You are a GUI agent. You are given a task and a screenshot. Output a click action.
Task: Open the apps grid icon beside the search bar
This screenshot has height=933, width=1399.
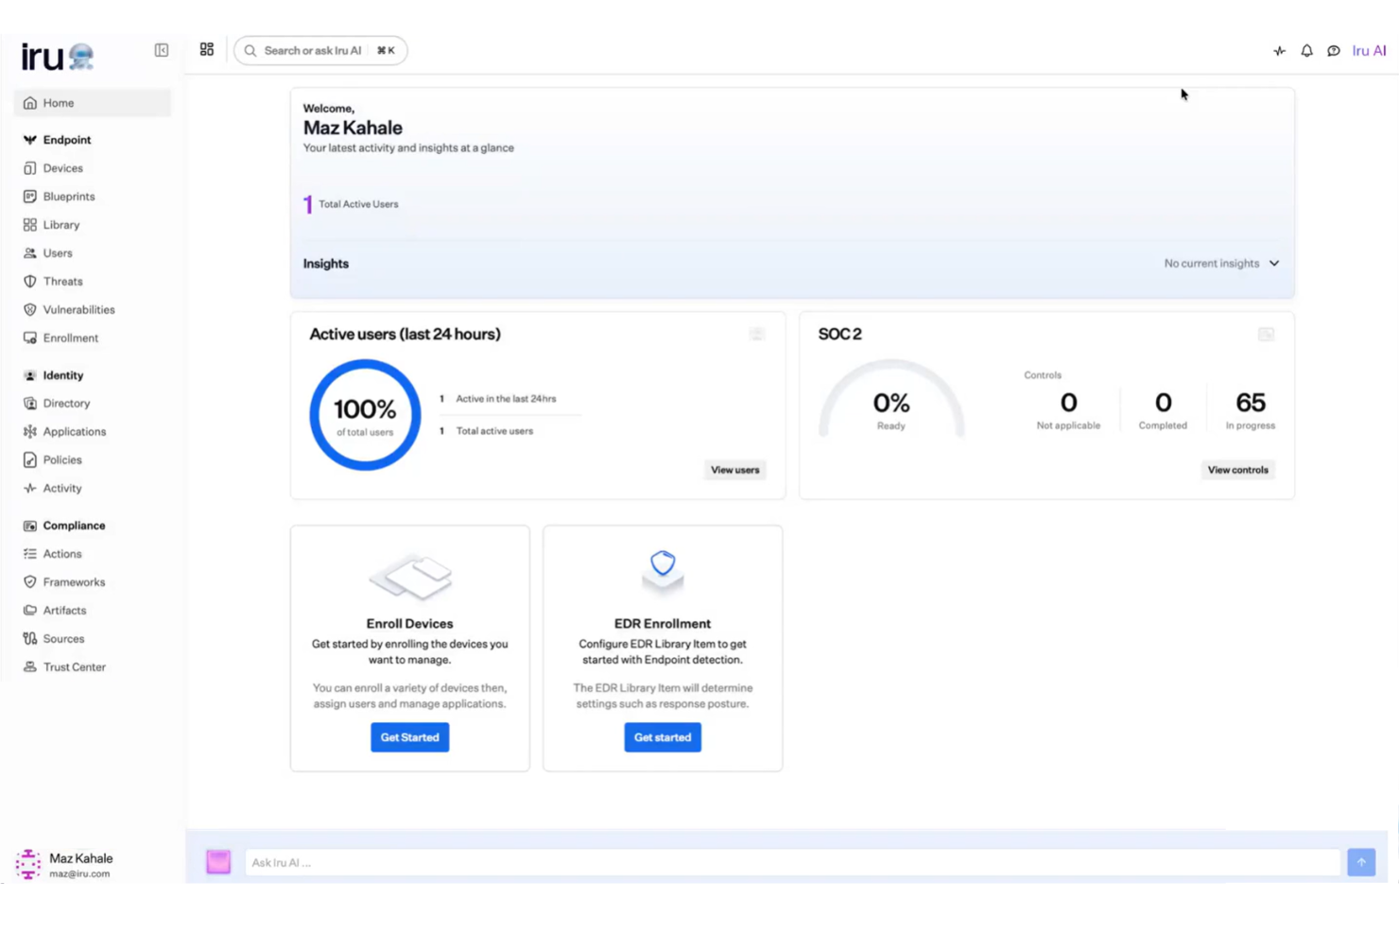(x=206, y=50)
